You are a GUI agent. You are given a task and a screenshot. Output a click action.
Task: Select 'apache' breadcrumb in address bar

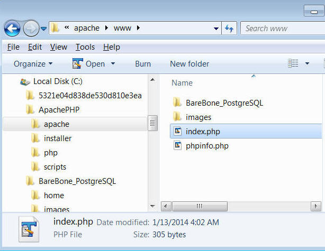(87, 28)
